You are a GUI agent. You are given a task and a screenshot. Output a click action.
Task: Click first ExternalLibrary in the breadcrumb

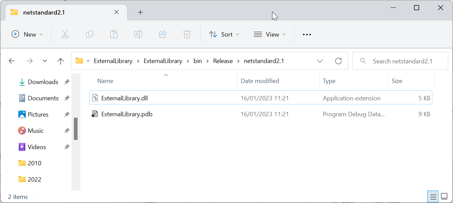113,61
